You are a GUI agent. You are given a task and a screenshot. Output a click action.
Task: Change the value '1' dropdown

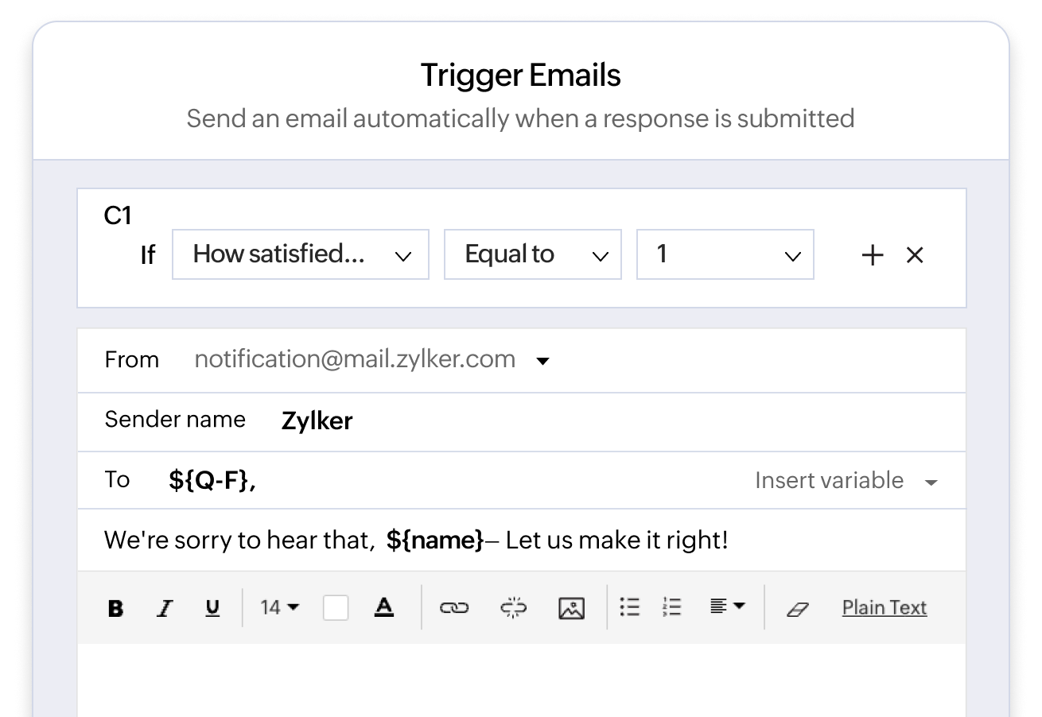point(725,254)
